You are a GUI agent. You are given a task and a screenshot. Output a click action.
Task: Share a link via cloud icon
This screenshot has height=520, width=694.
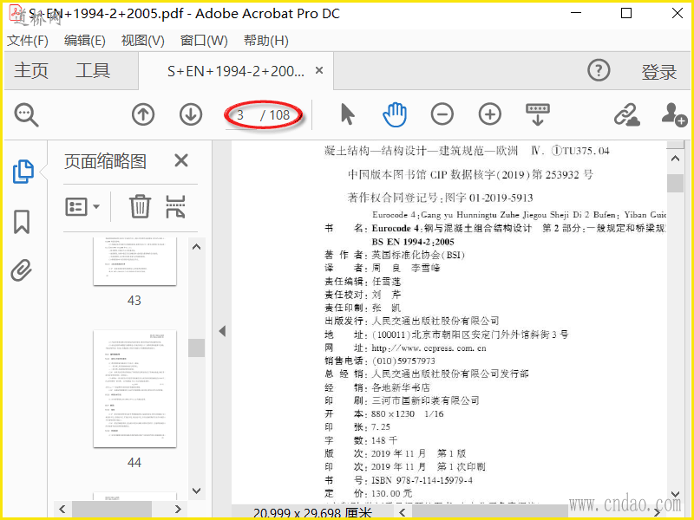pos(626,115)
